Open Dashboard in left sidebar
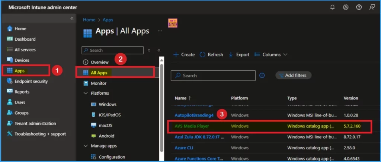 (25, 39)
